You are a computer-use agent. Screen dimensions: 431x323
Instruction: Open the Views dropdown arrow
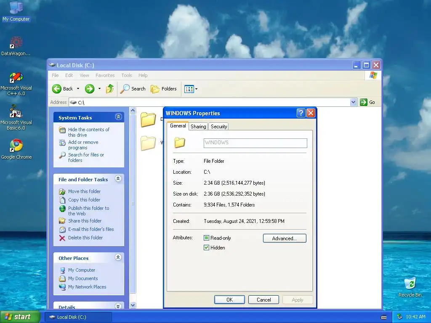tap(196, 89)
